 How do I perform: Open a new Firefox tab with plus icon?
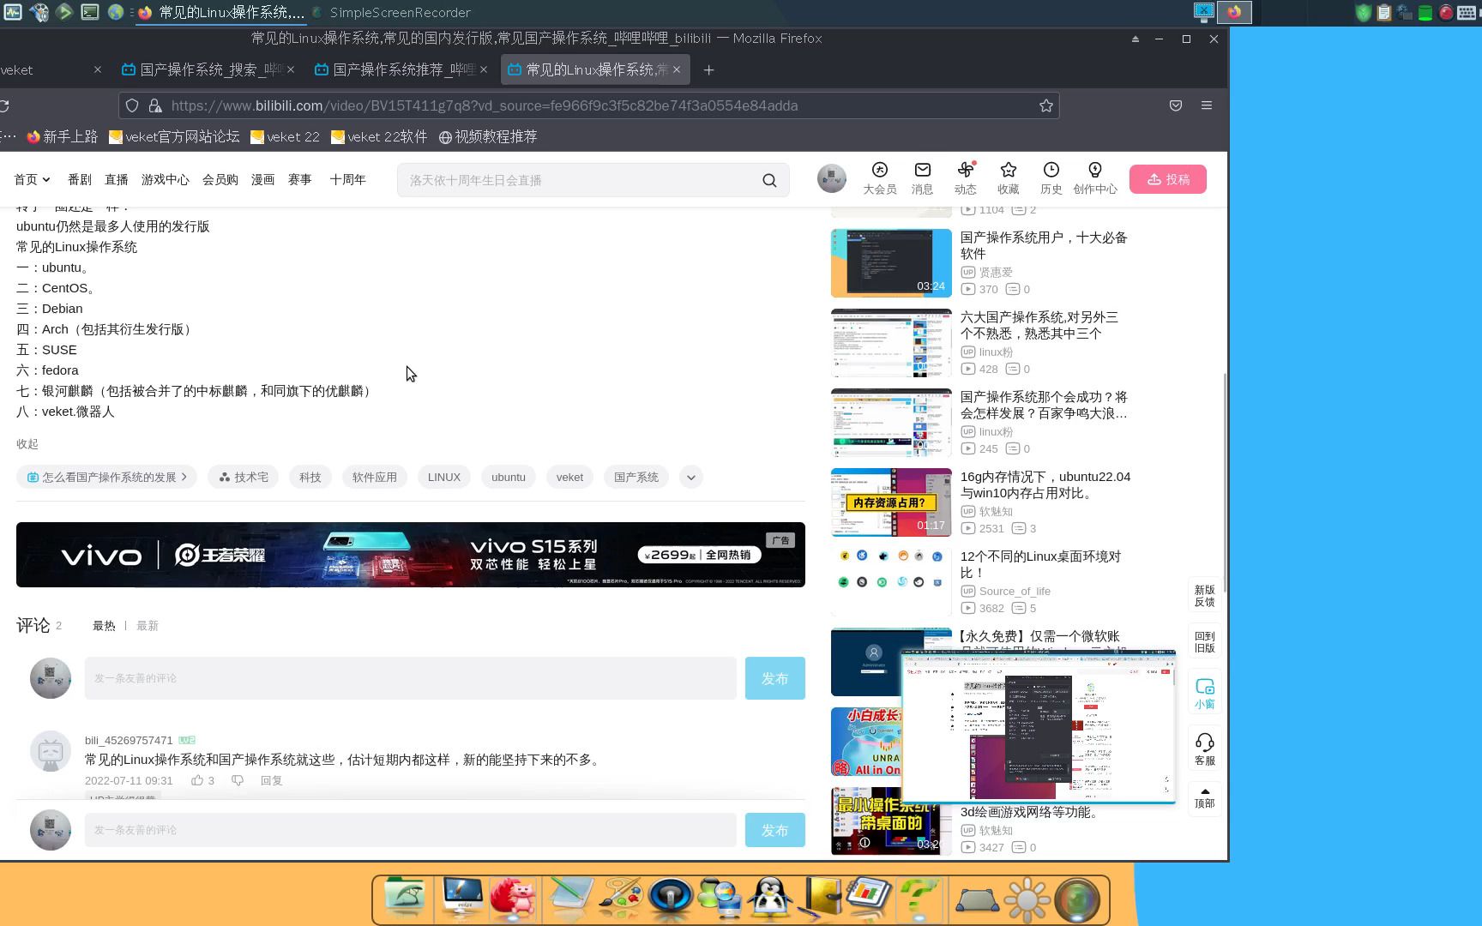pyautogui.click(x=708, y=70)
